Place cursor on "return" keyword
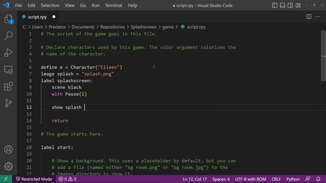The height and width of the screenshot is (183, 326). (60, 120)
